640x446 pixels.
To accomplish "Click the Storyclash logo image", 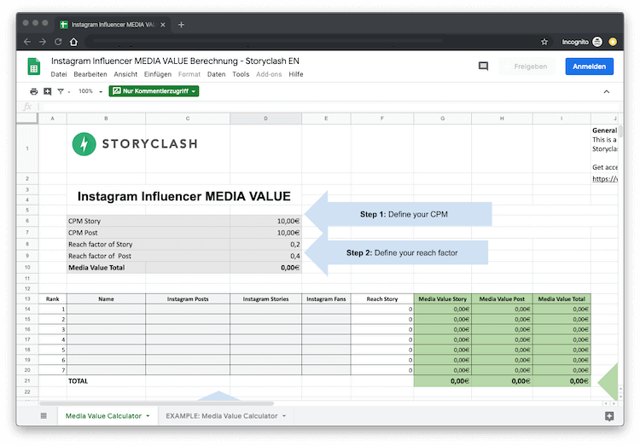I will click(135, 143).
